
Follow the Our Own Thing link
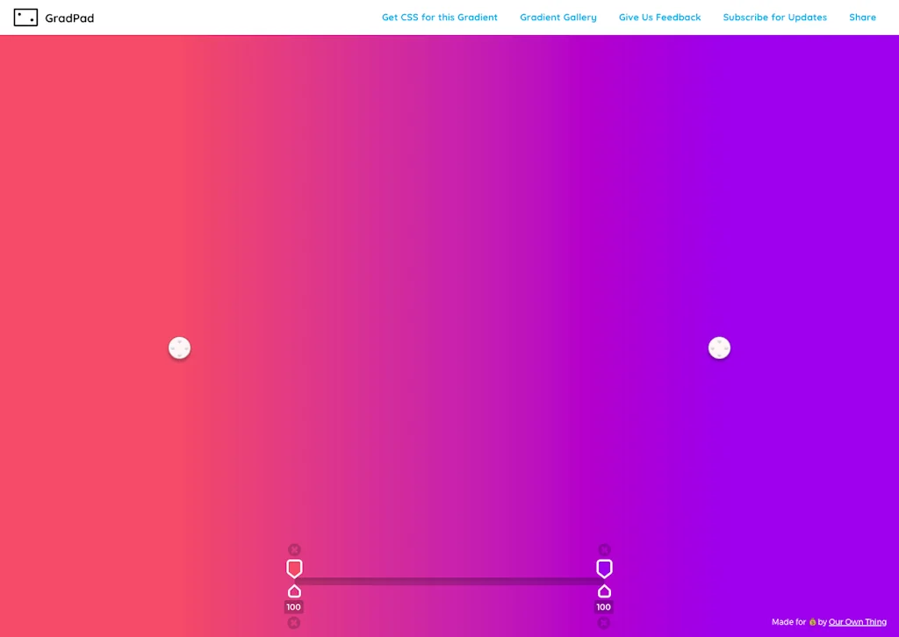[x=857, y=621]
